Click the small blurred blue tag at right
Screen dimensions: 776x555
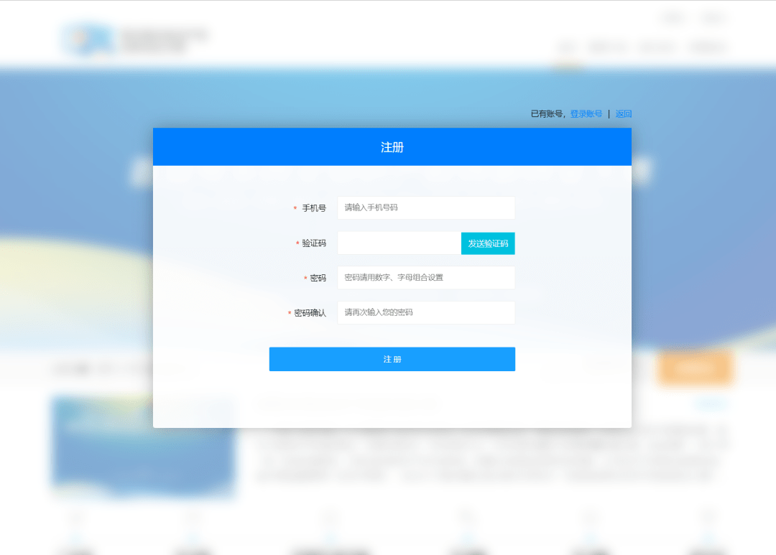710,404
